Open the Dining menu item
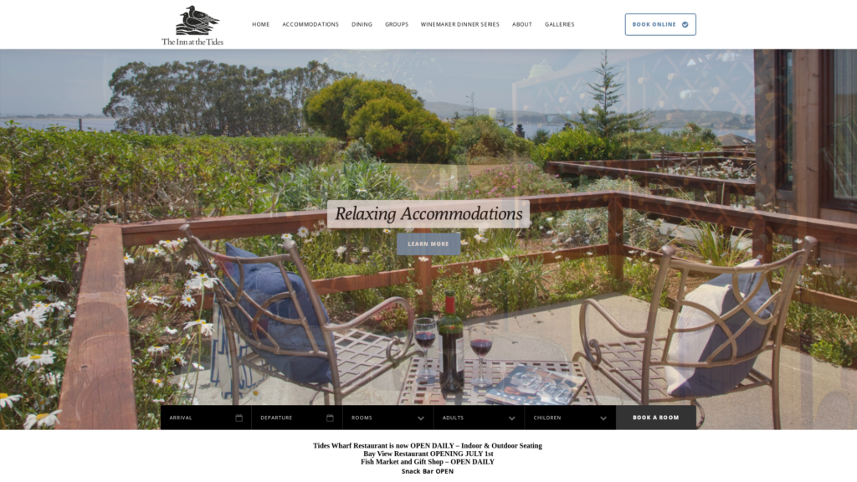 362,24
